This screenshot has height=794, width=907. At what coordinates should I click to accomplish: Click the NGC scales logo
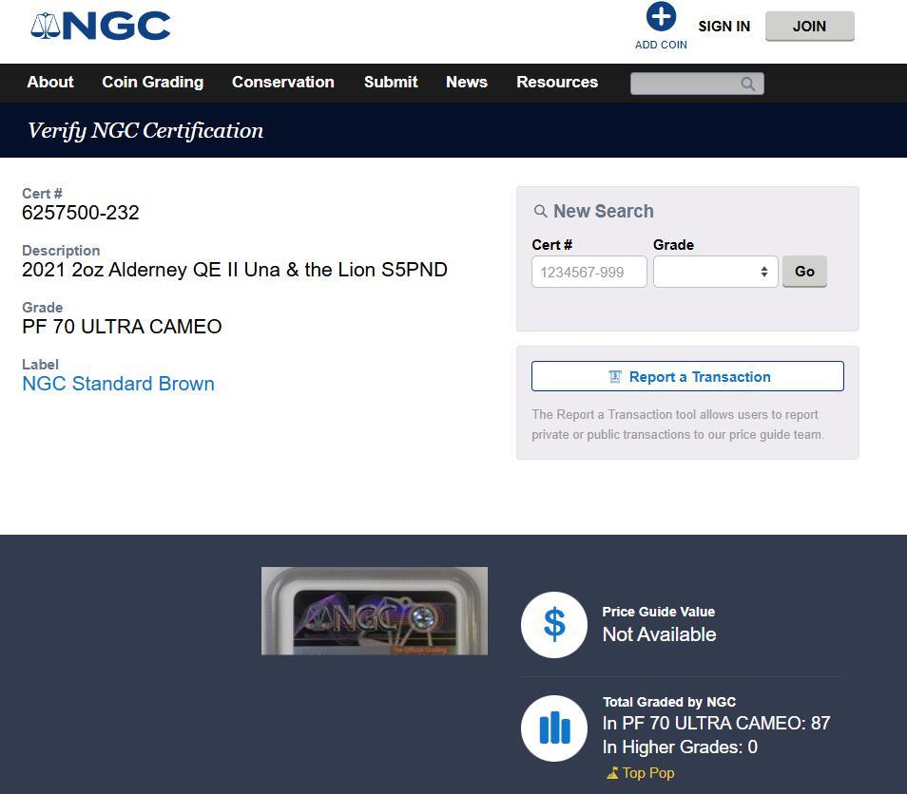click(101, 27)
